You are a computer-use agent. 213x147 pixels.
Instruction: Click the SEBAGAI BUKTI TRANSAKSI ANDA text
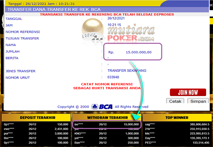[107, 88]
